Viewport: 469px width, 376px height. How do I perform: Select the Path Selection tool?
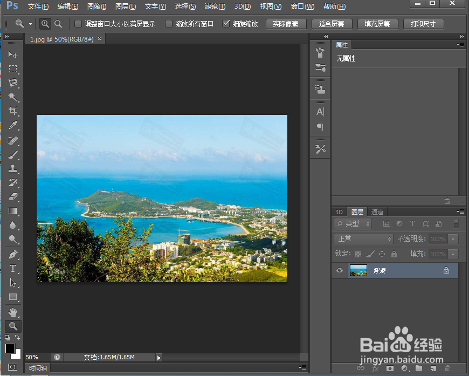click(13, 283)
